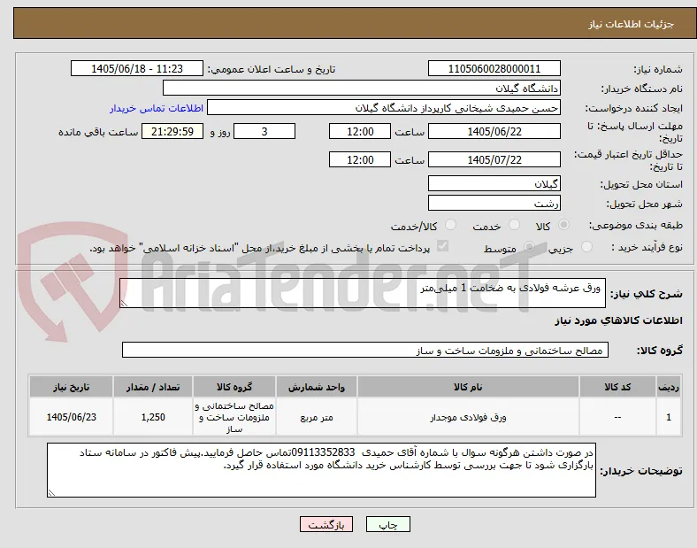The height and width of the screenshot is (548, 697).
Task: Click the نام کالا column header
Action: click(x=468, y=387)
